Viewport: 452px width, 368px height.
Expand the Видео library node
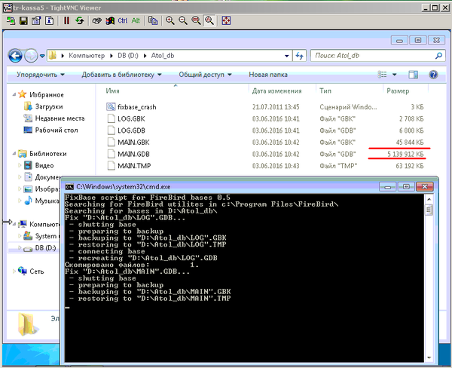click(20, 165)
